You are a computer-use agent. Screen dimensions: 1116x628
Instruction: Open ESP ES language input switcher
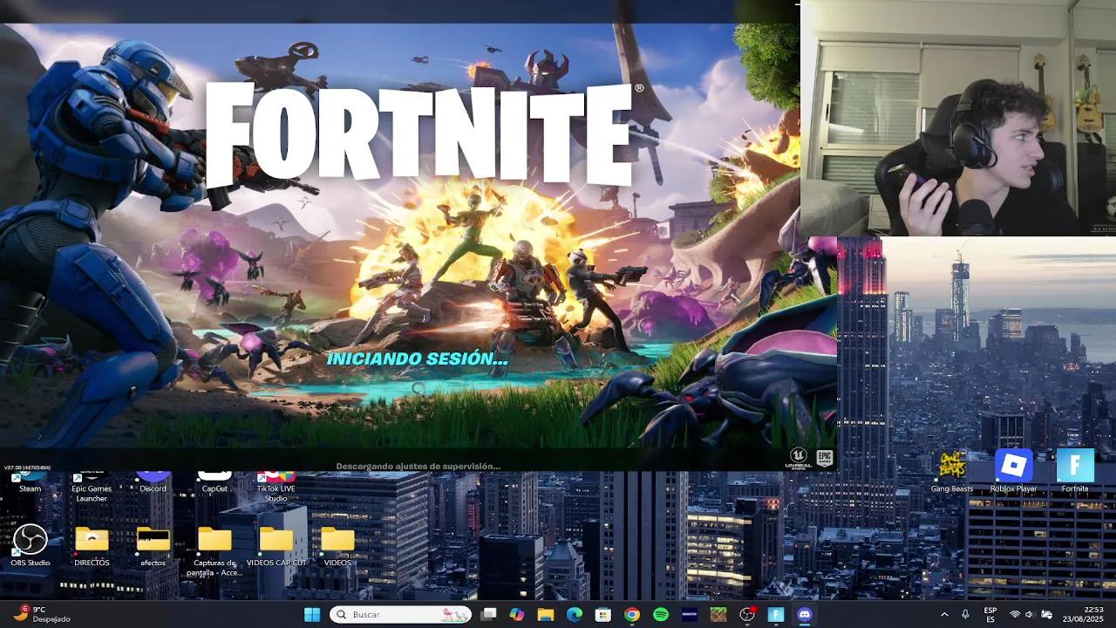pos(990,614)
